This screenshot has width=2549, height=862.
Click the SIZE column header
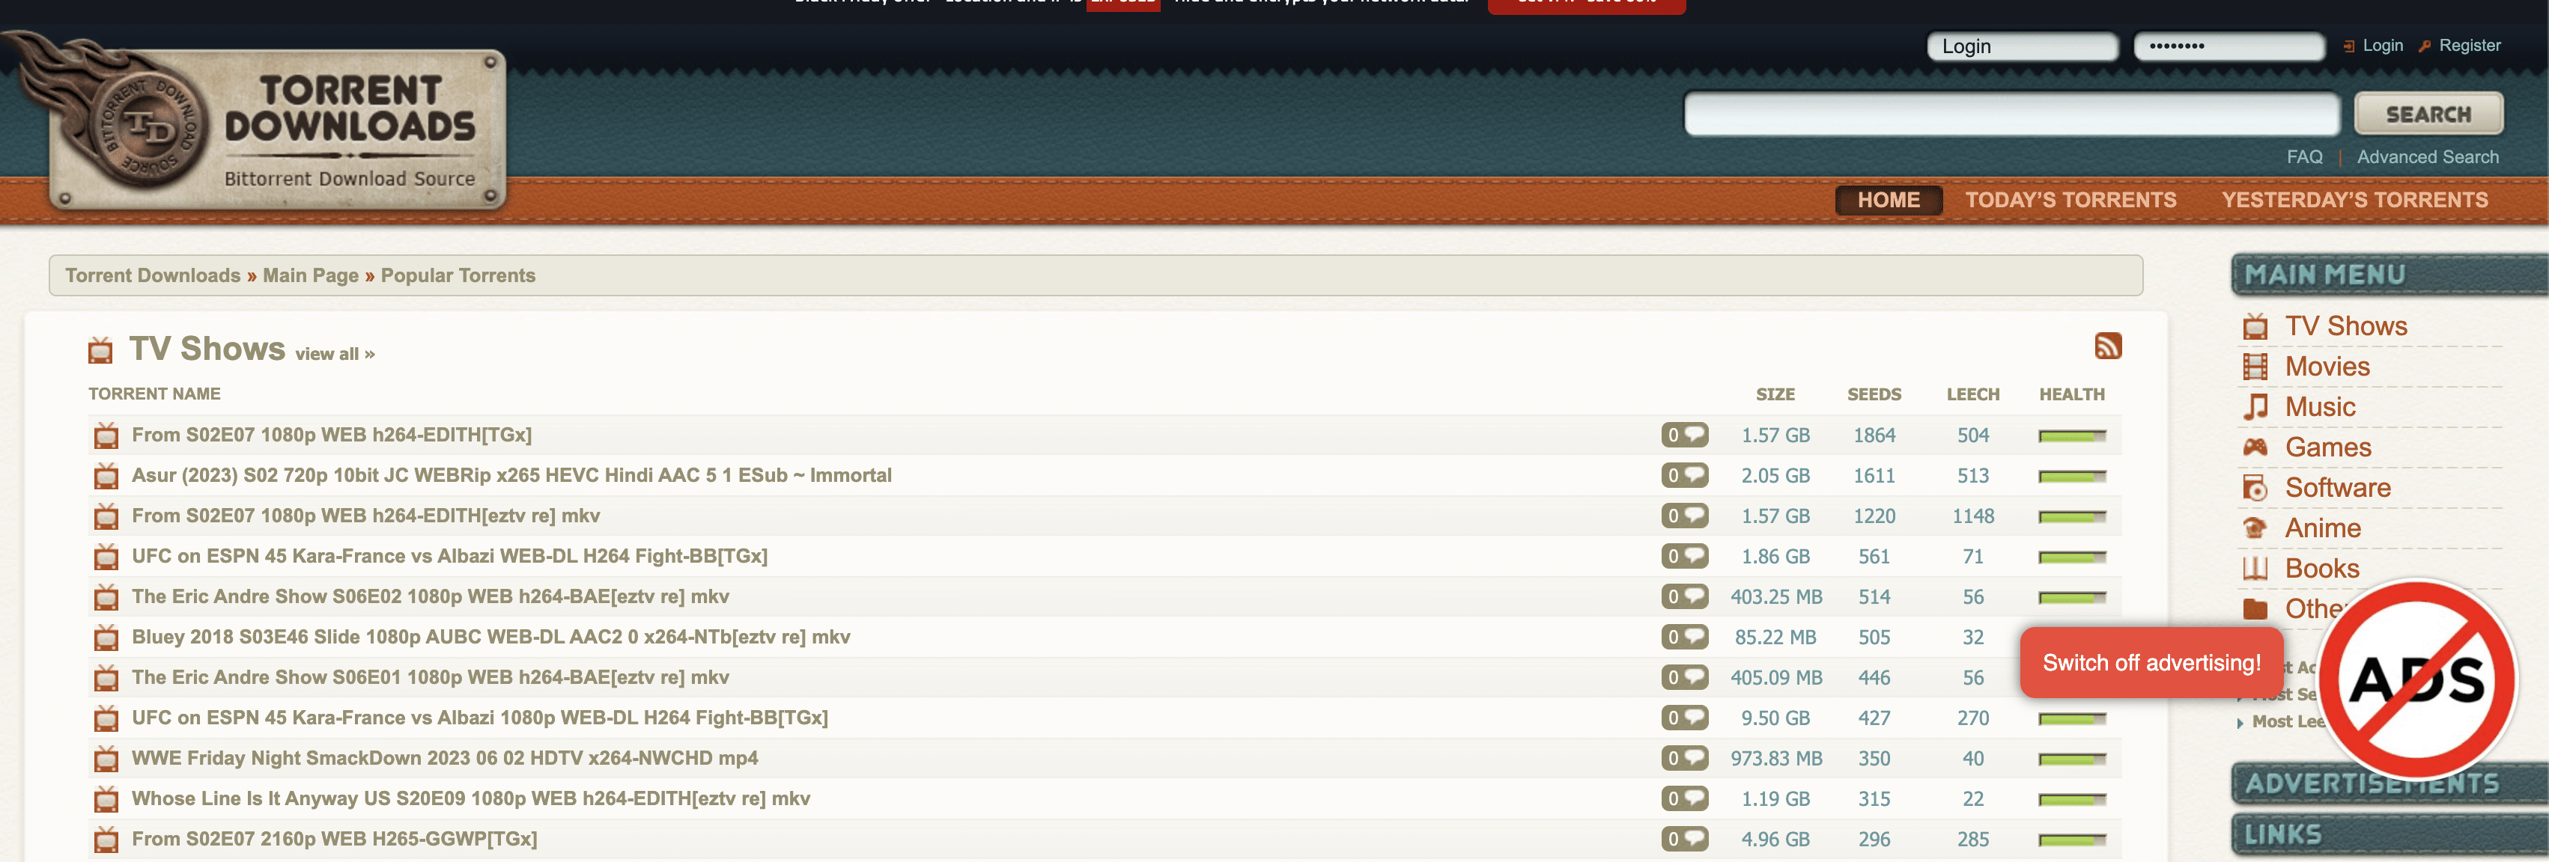coord(1775,394)
